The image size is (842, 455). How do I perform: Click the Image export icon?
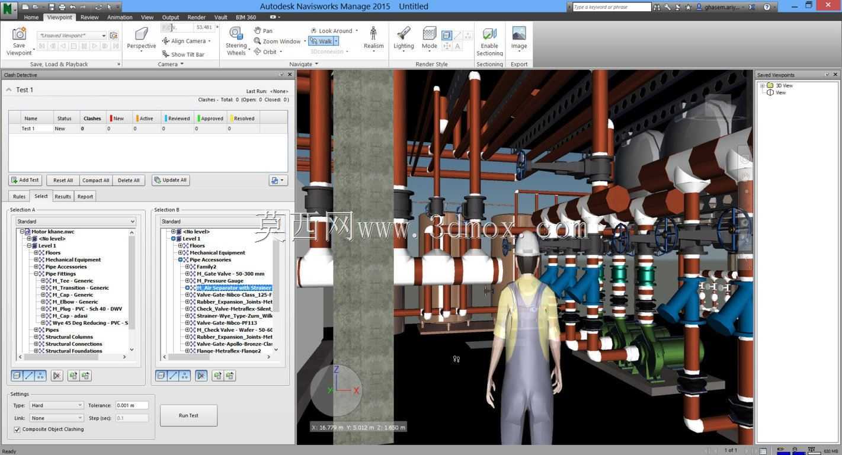pyautogui.click(x=519, y=34)
